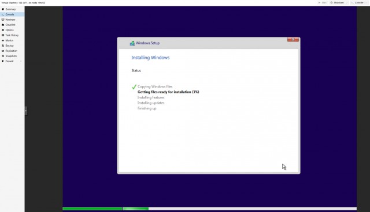Click the "Finishing up" step

coord(147,108)
